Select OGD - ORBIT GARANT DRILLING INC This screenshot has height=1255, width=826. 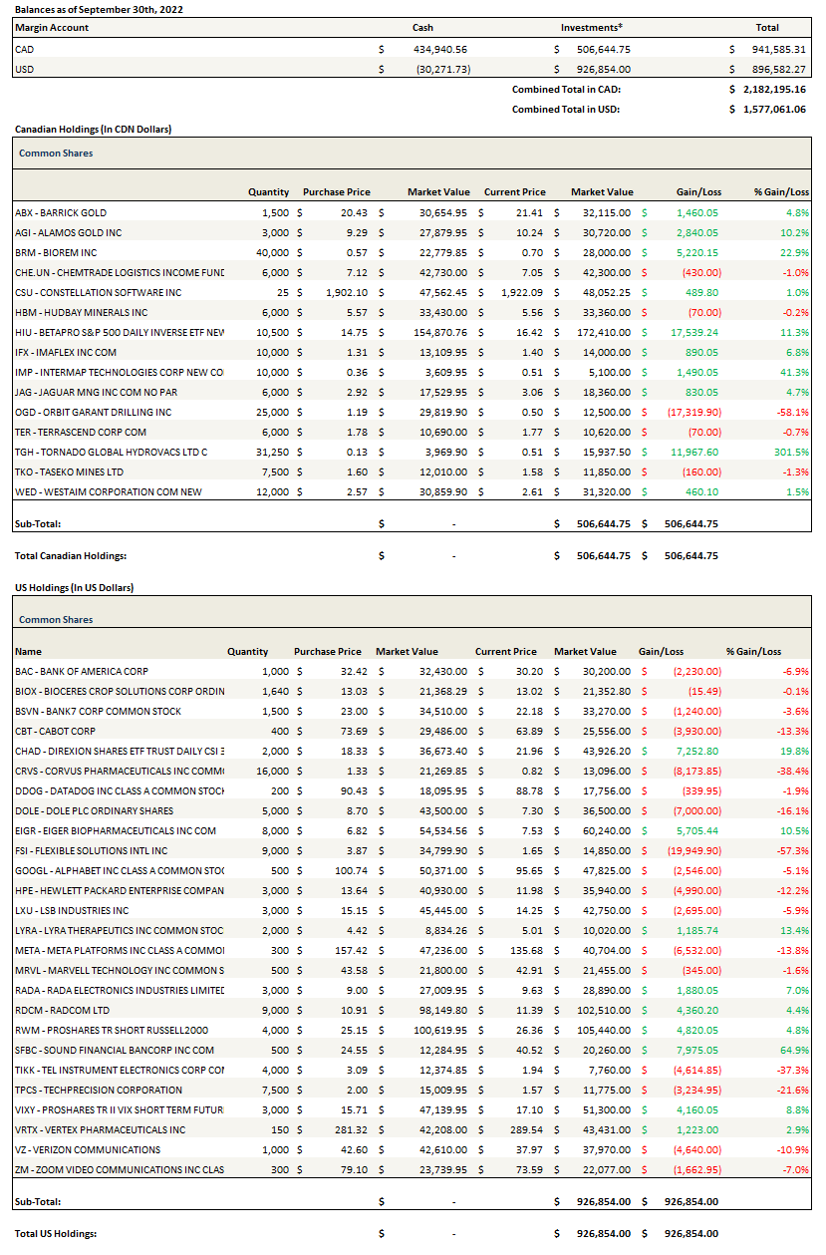click(x=94, y=412)
